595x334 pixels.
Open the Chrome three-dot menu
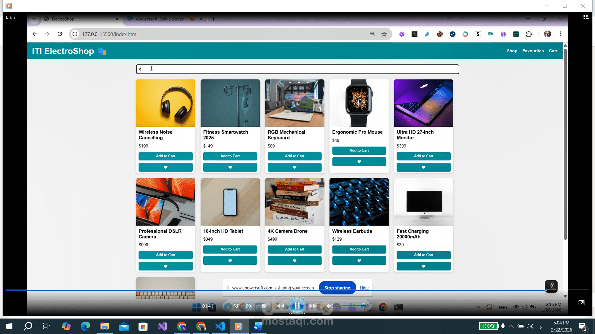coord(560,34)
